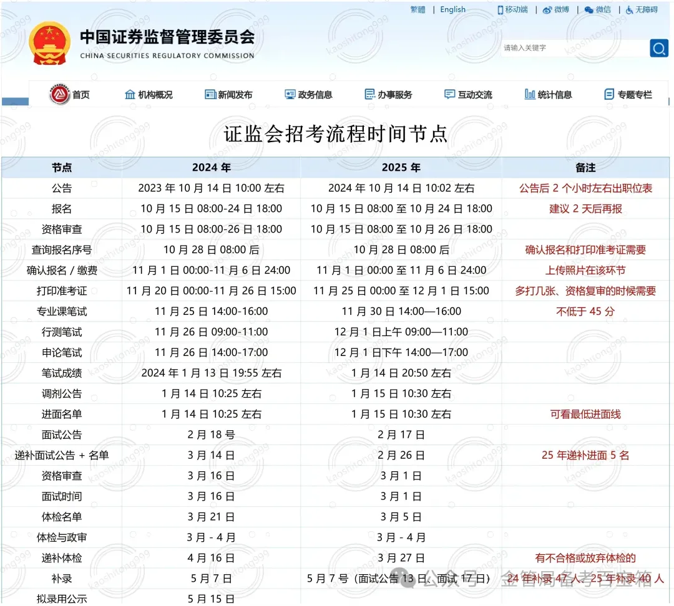Open the 机构概况 menu item
Viewport: 674px width, 606px height.
[155, 95]
